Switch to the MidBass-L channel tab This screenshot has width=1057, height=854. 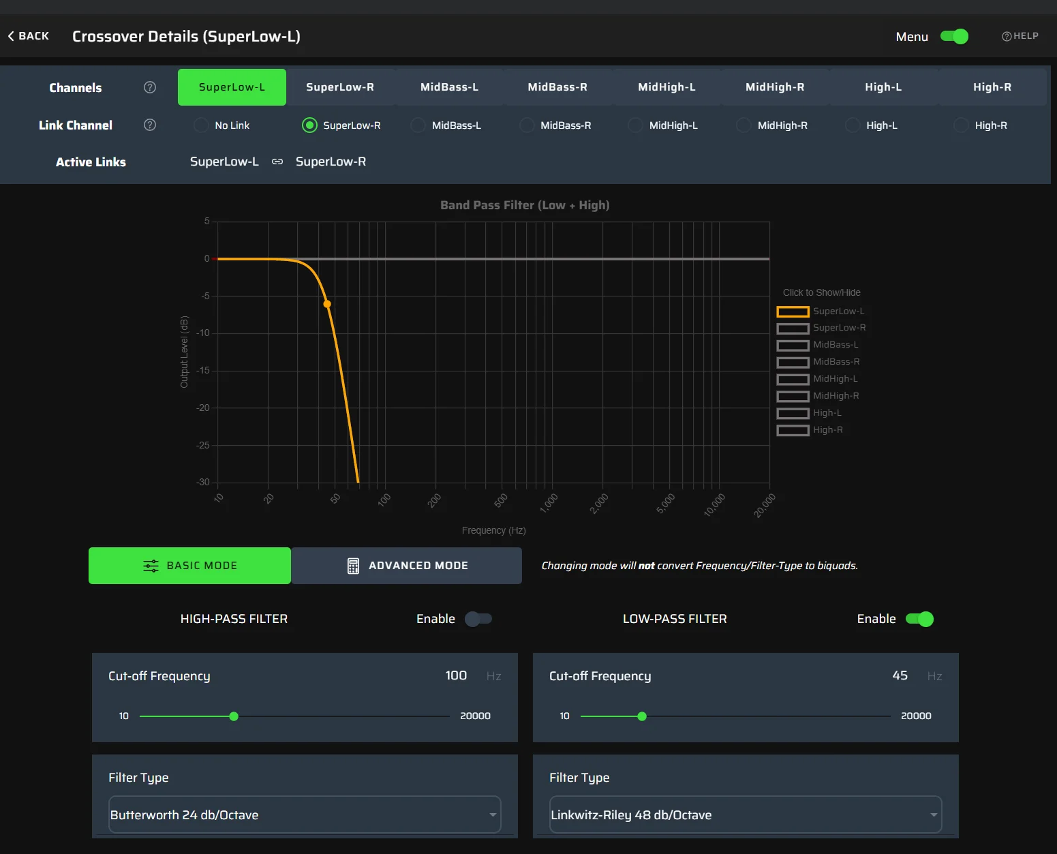tap(449, 87)
